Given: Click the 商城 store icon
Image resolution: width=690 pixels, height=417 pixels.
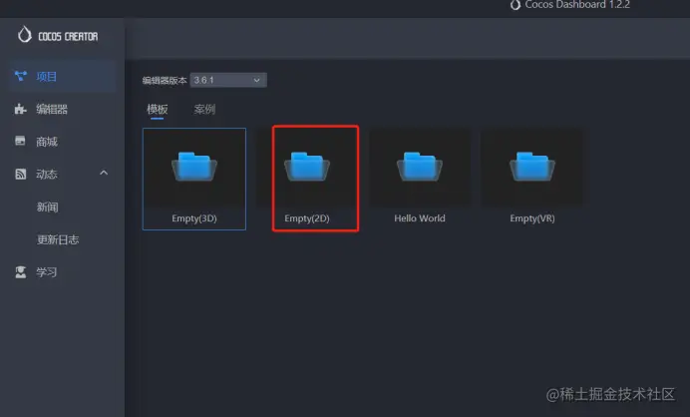Looking at the screenshot, I should pos(20,141).
